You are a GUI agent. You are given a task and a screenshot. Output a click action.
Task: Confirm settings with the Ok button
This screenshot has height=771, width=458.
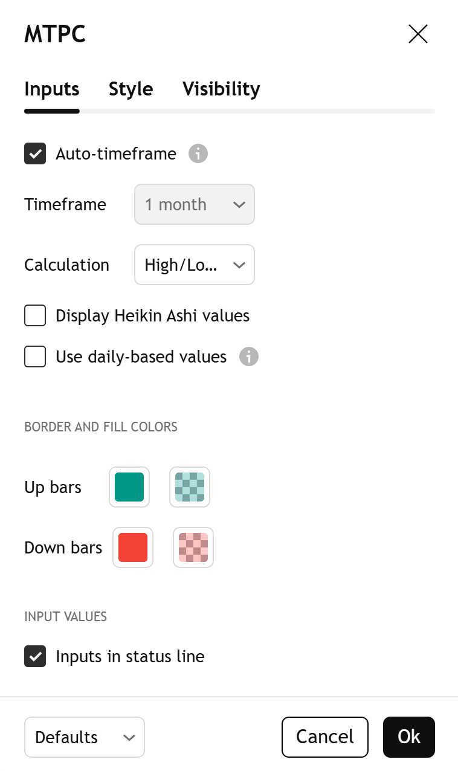click(x=409, y=737)
